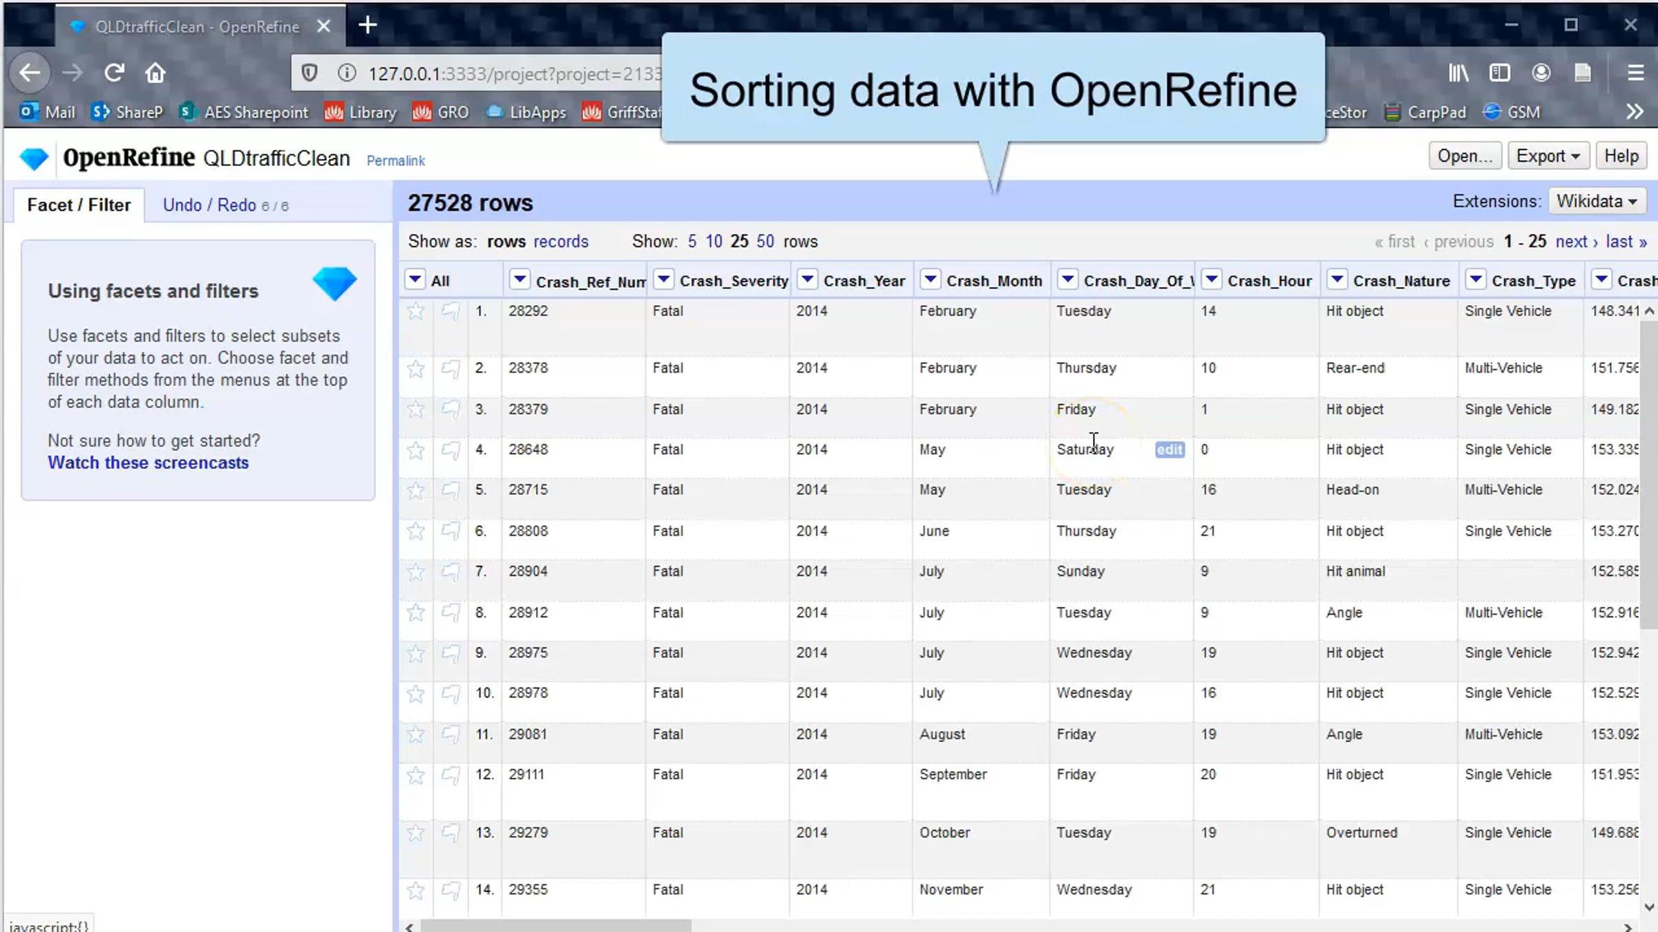Open the LibApps bookmark
Screen dimensions: 1658x932
(x=526, y=112)
